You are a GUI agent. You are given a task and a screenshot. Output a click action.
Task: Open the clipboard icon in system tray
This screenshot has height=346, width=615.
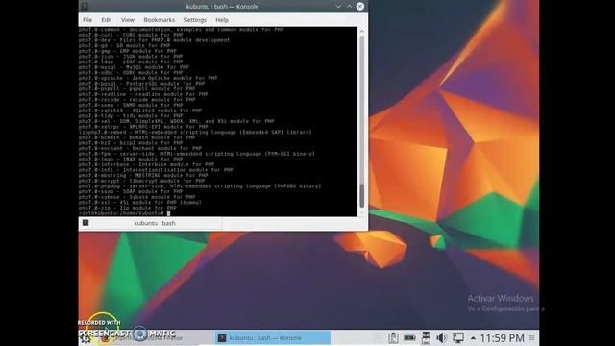393,337
